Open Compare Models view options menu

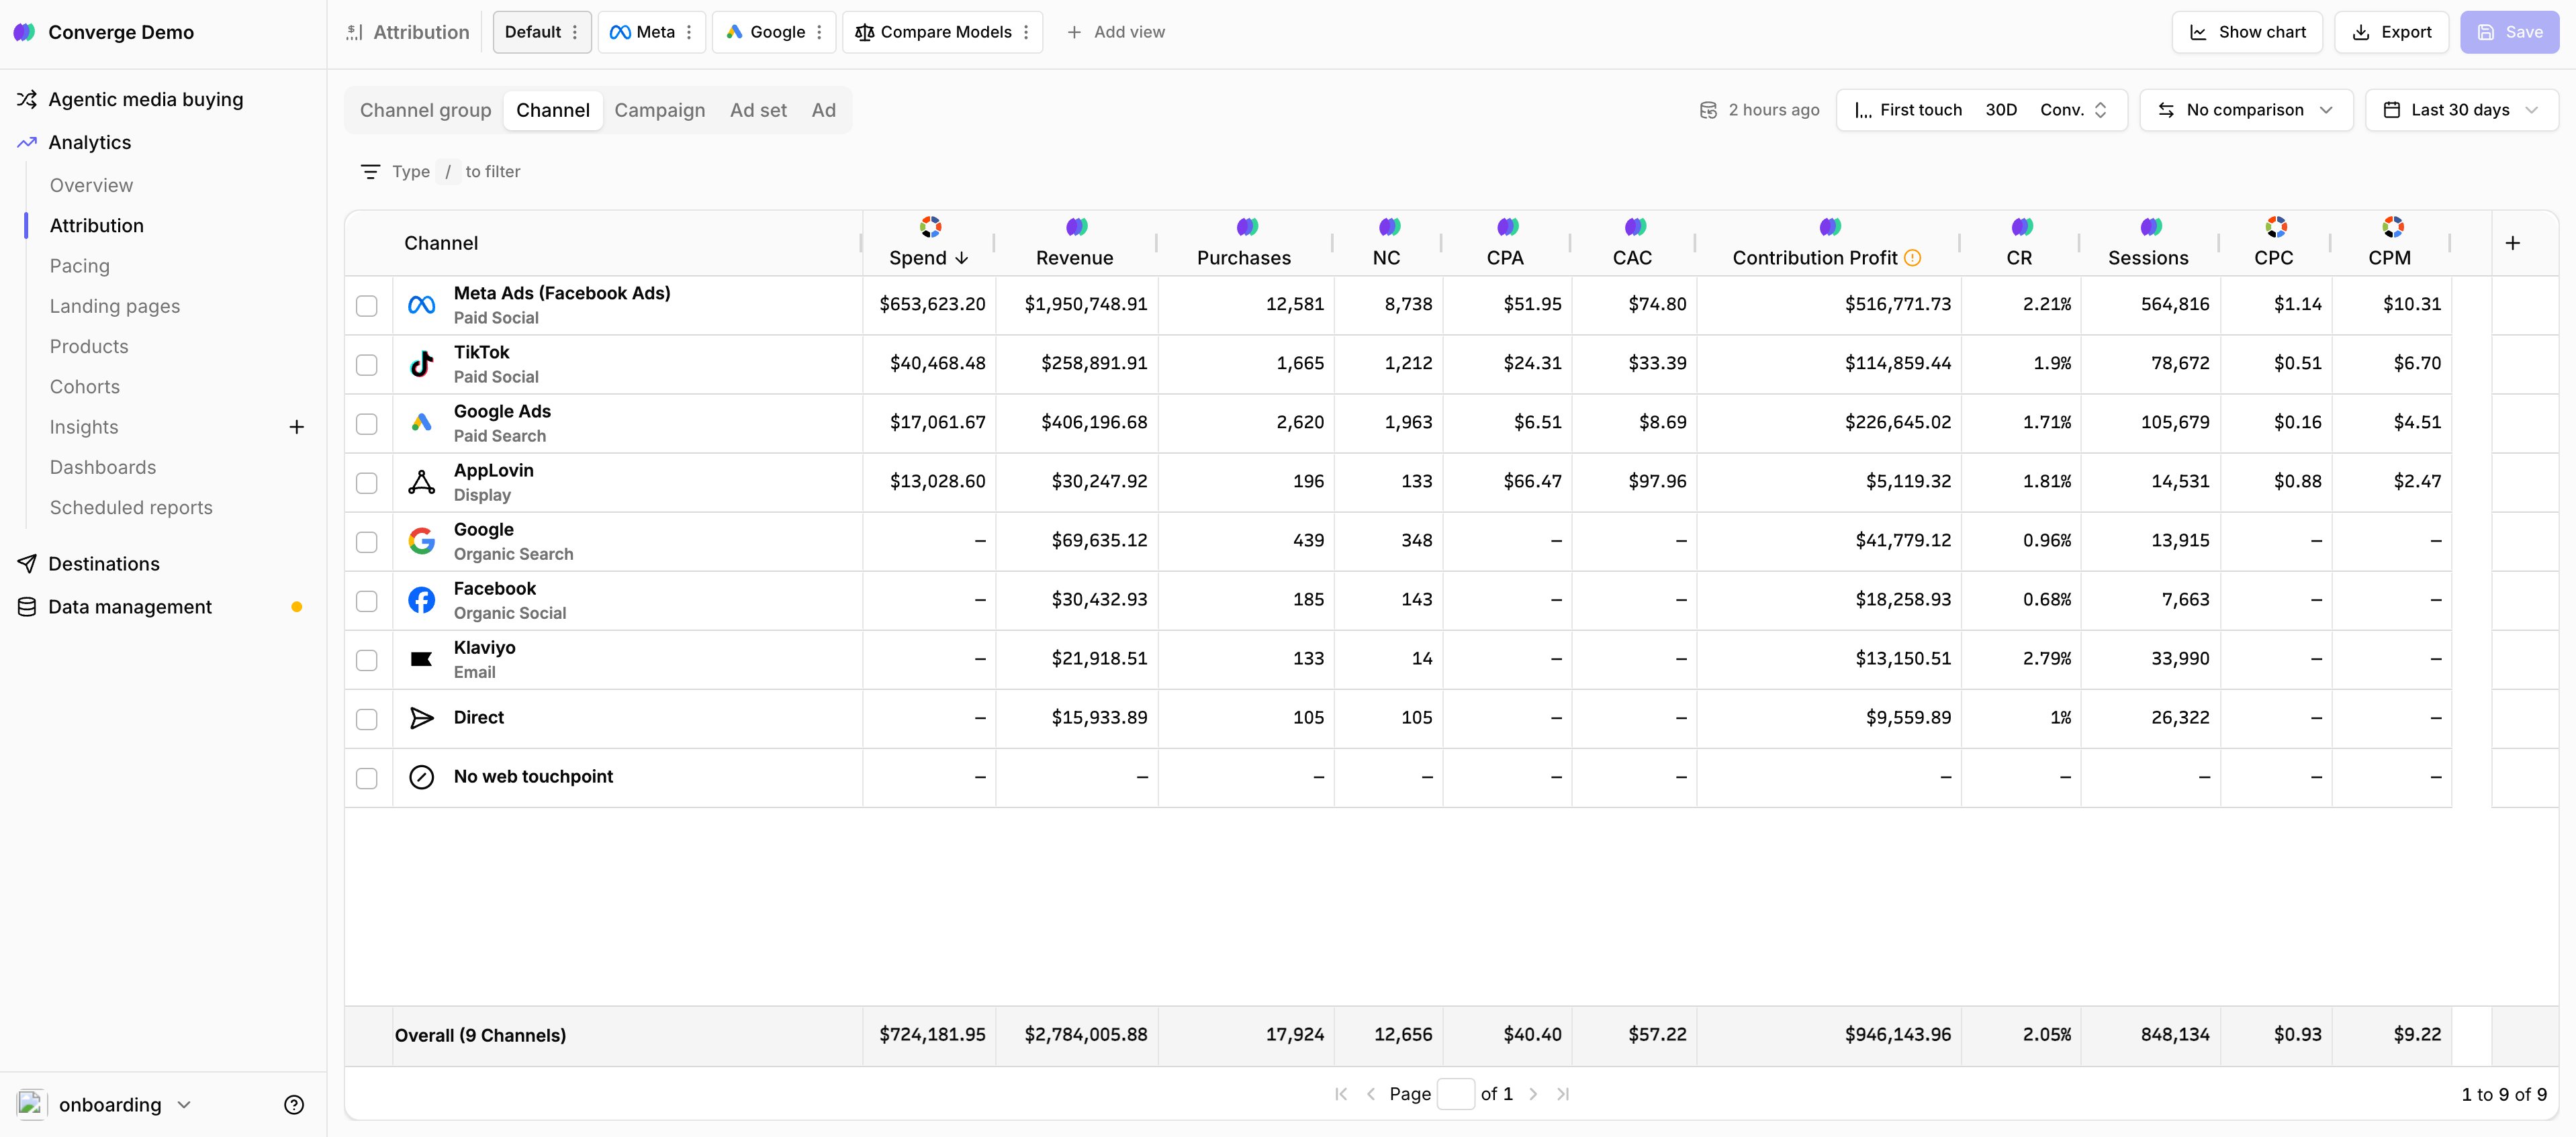[1026, 32]
